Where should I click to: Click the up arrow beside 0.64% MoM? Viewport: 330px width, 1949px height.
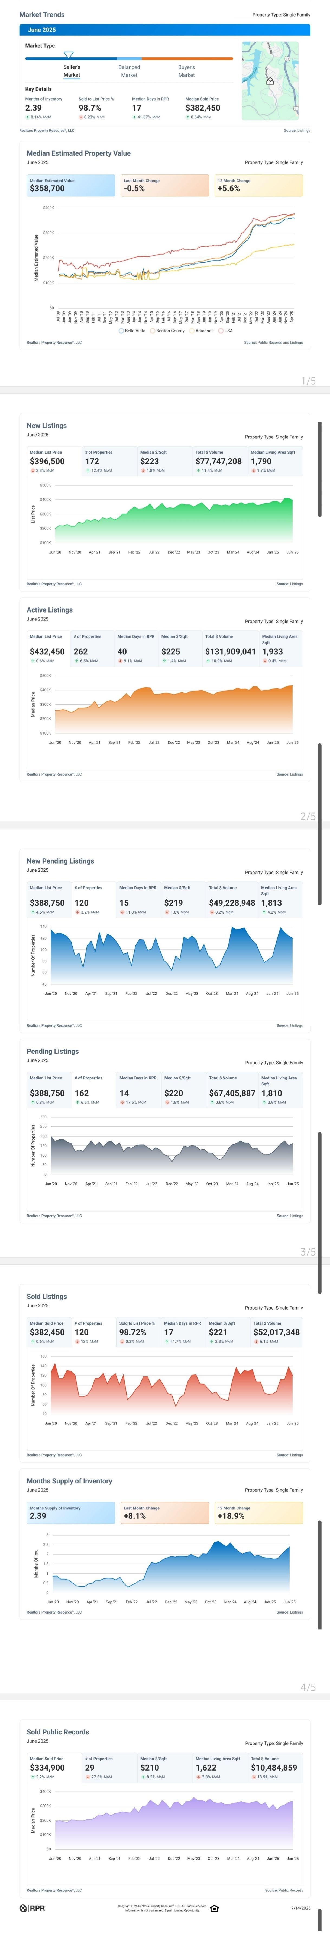pyautogui.click(x=188, y=117)
